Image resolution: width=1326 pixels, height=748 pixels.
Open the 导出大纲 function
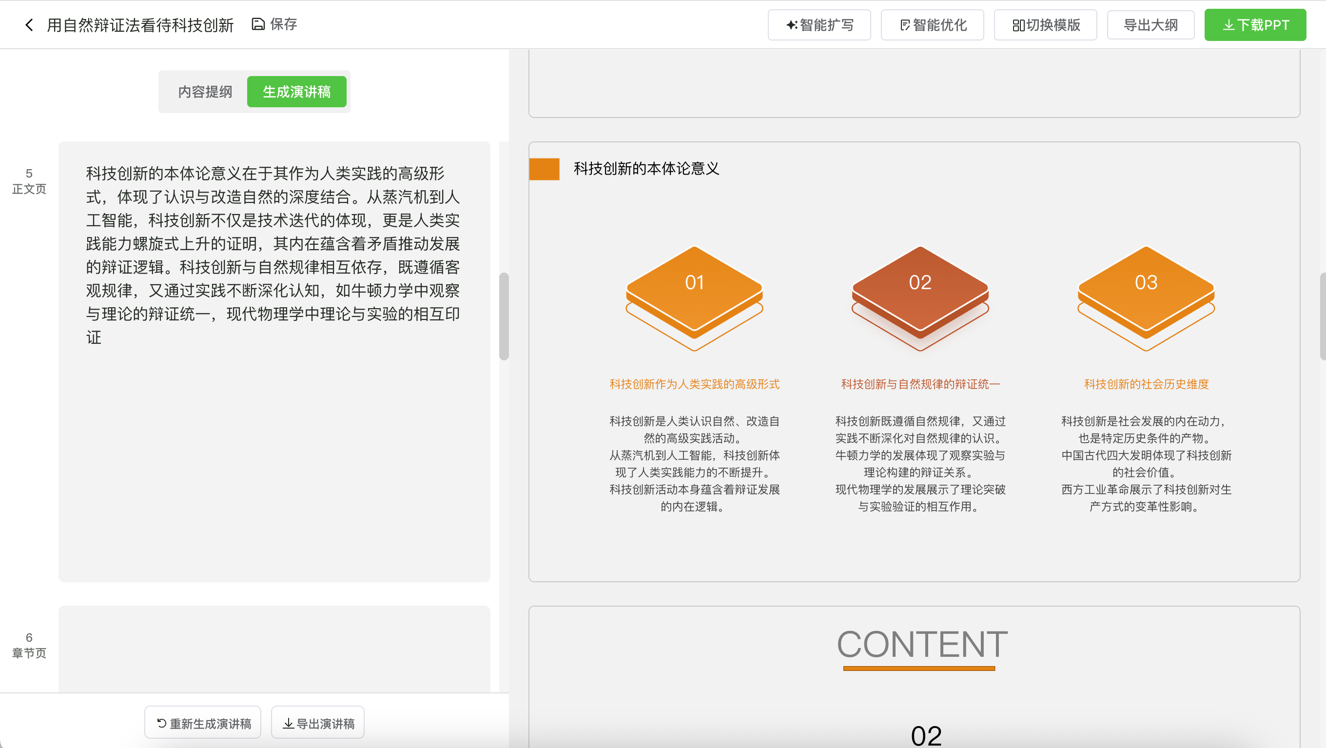coord(1150,24)
